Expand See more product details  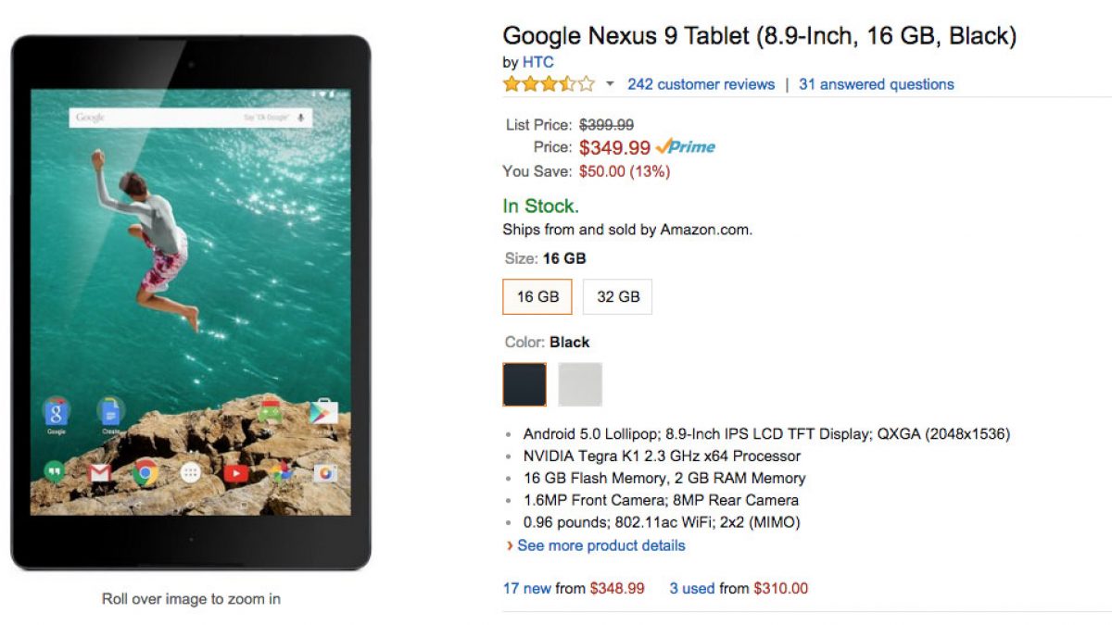(x=600, y=545)
